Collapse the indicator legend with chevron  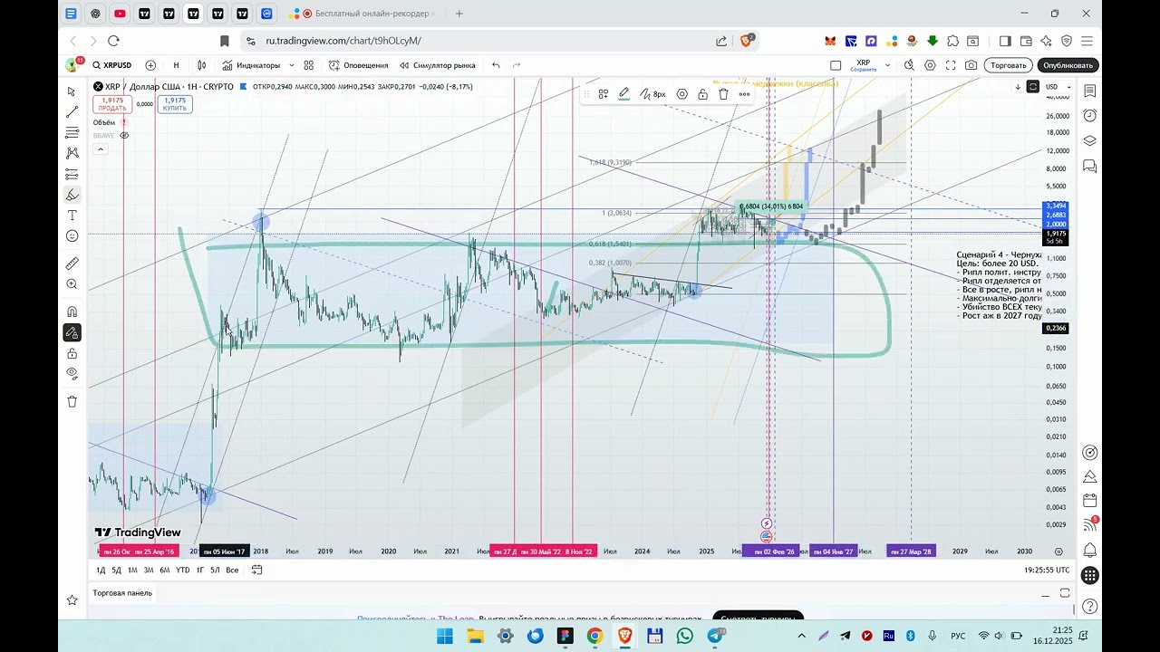point(101,149)
